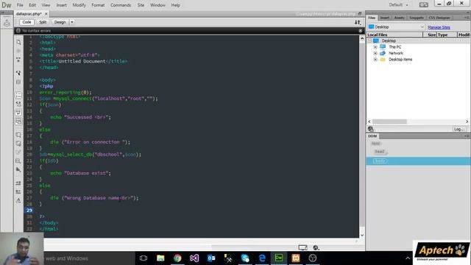Click the line numbers toggle icon
This screenshot has width=471, height=265.
[18, 95]
